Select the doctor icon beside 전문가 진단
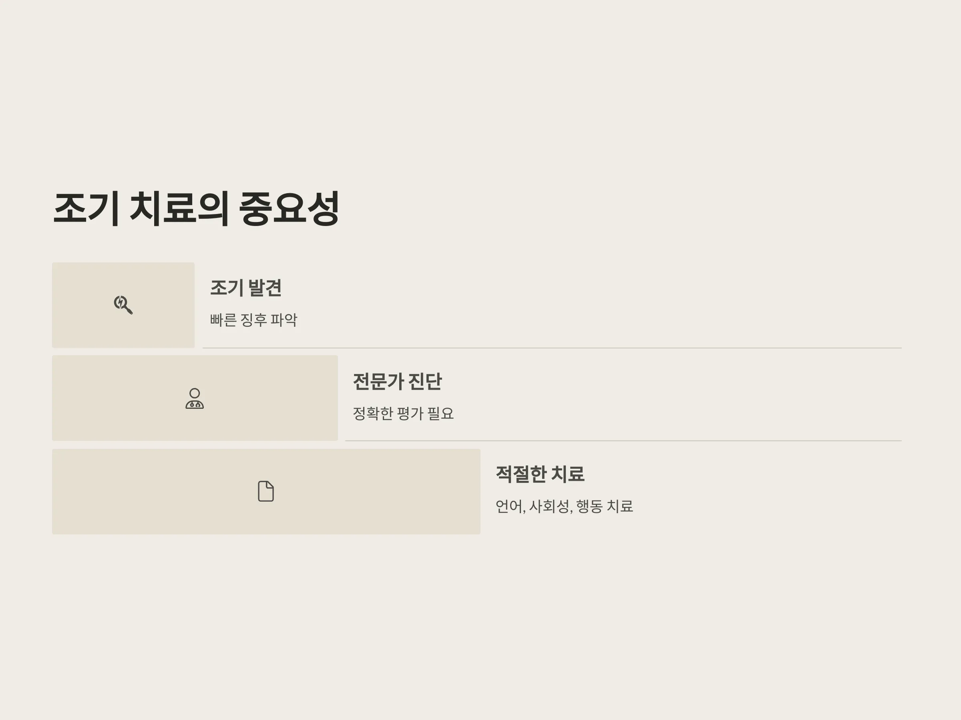The height and width of the screenshot is (720, 961). pyautogui.click(x=195, y=398)
